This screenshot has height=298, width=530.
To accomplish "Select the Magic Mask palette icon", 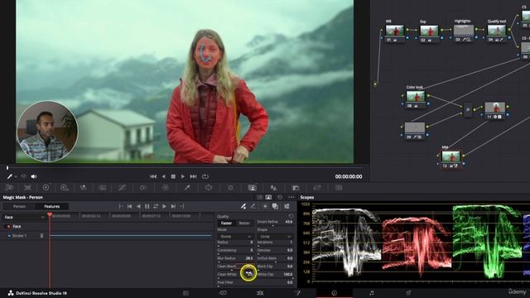I will [x=252, y=188].
